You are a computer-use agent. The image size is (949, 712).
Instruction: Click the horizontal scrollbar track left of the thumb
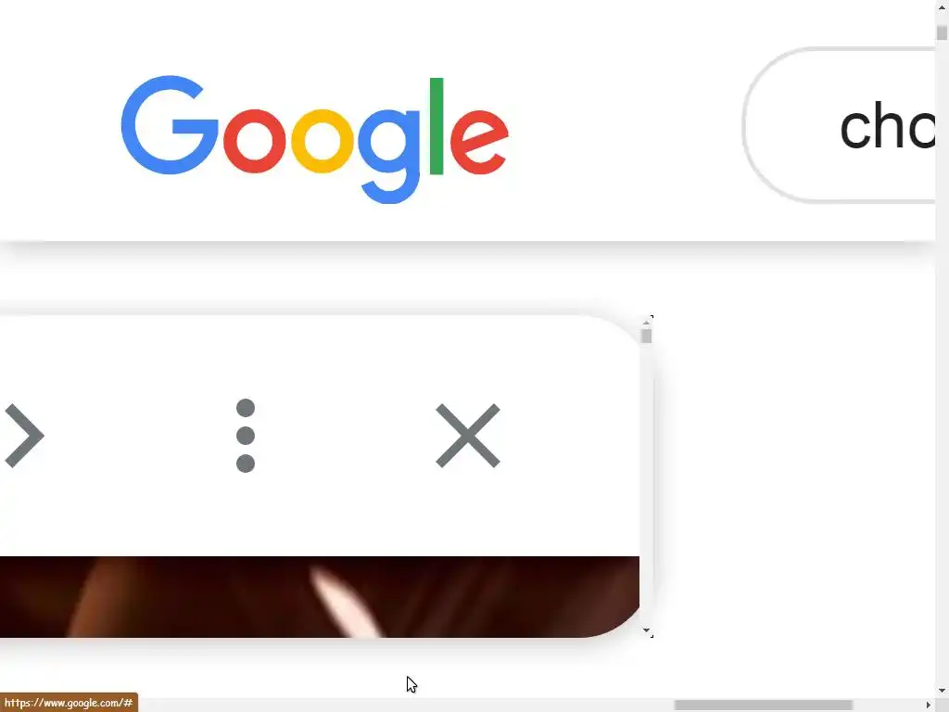point(406,705)
